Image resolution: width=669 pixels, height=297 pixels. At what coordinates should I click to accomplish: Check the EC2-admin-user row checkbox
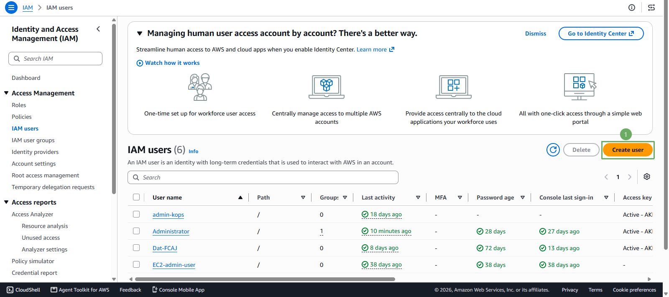tap(136, 264)
